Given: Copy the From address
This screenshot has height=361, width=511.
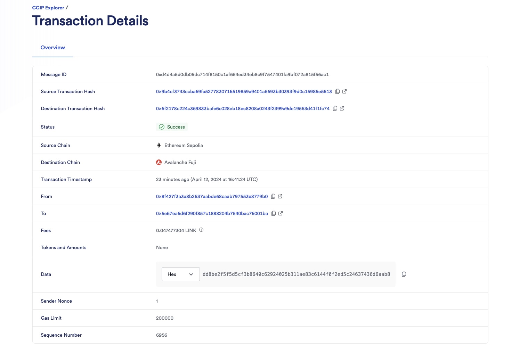Looking at the screenshot, I should pos(274,196).
